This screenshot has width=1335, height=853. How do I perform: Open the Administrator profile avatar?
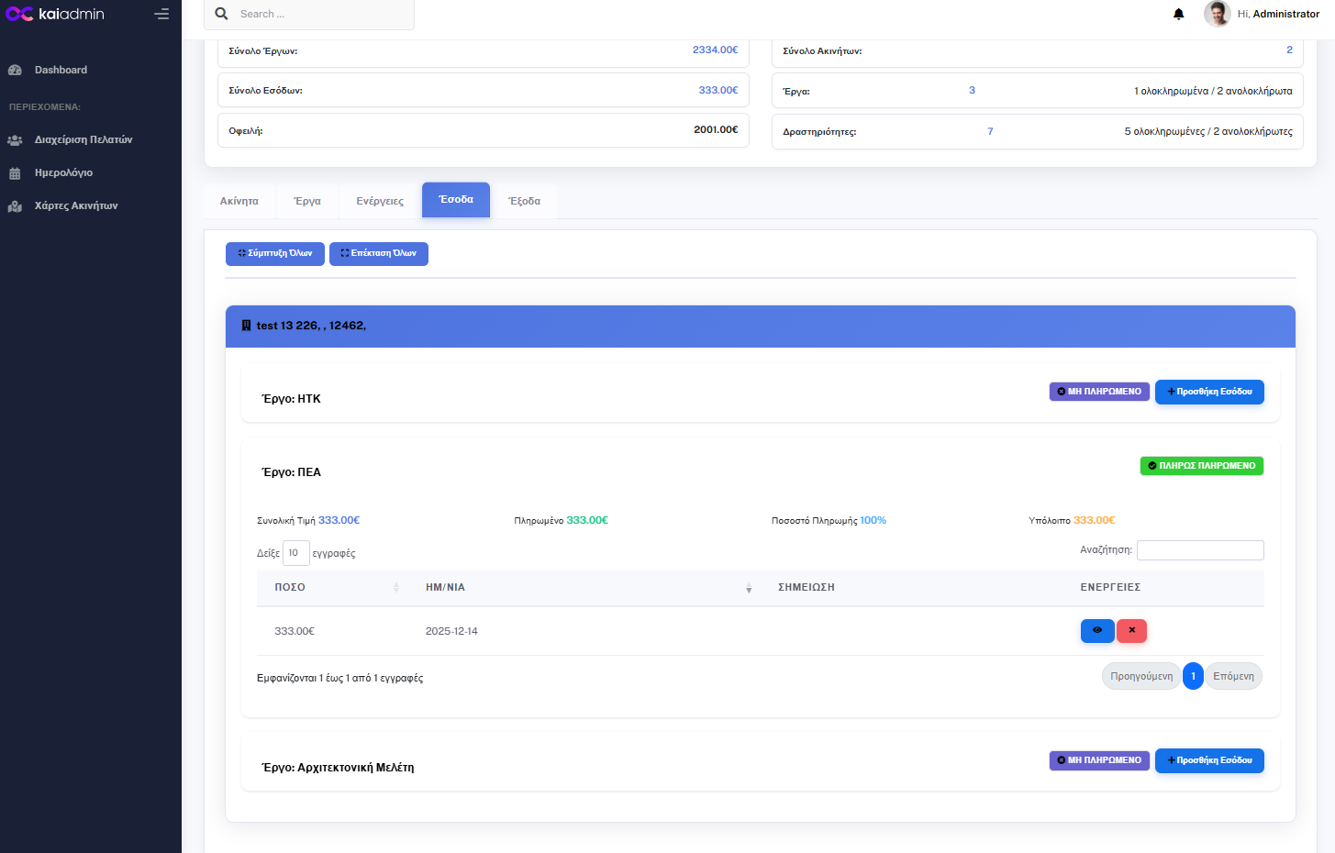tap(1217, 14)
